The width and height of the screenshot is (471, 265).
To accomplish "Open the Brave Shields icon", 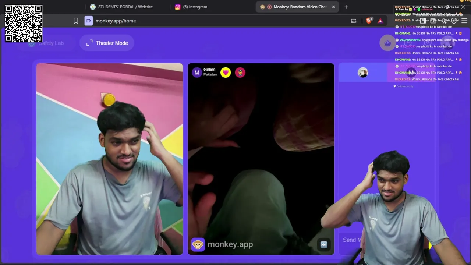I will (369, 21).
